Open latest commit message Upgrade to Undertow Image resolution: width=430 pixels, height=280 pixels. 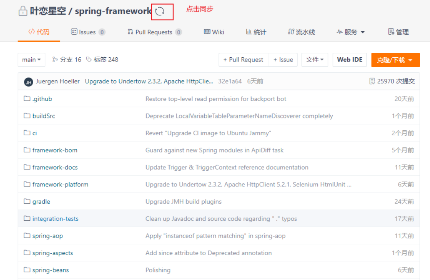coord(149,81)
